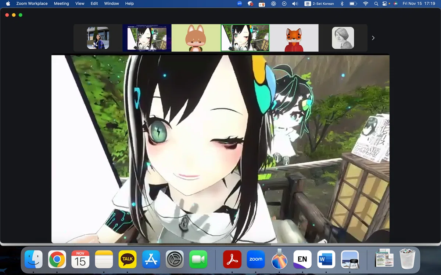Check the battery status icon
441x275 pixels.
(353, 3)
